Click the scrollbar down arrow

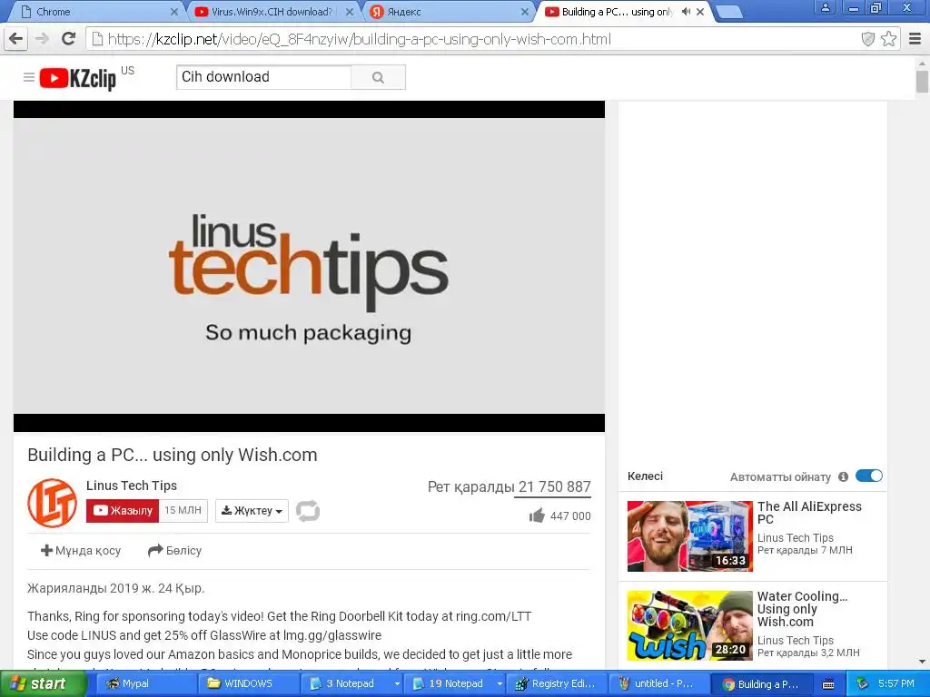point(922,662)
